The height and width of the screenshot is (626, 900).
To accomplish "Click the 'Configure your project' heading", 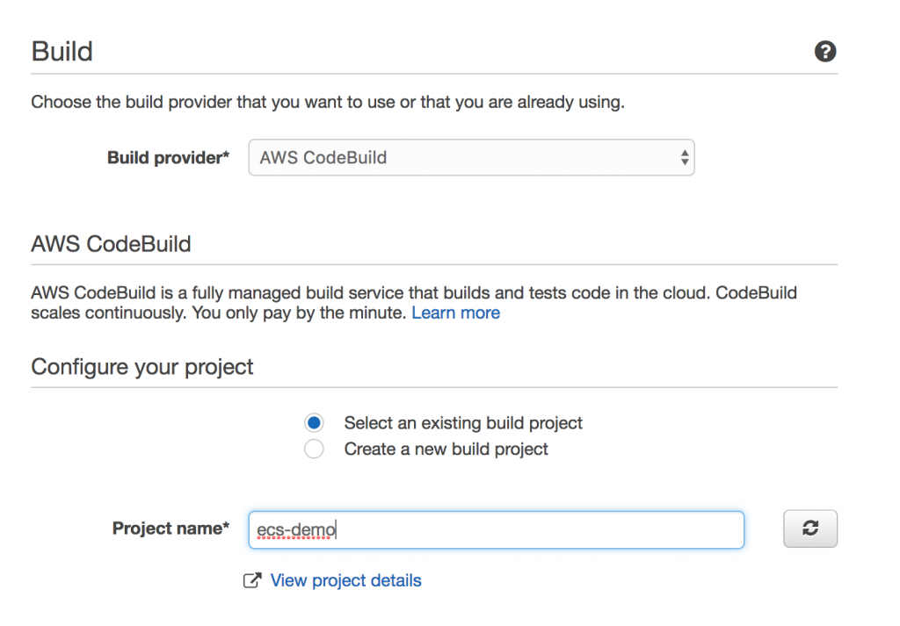I will pyautogui.click(x=142, y=366).
